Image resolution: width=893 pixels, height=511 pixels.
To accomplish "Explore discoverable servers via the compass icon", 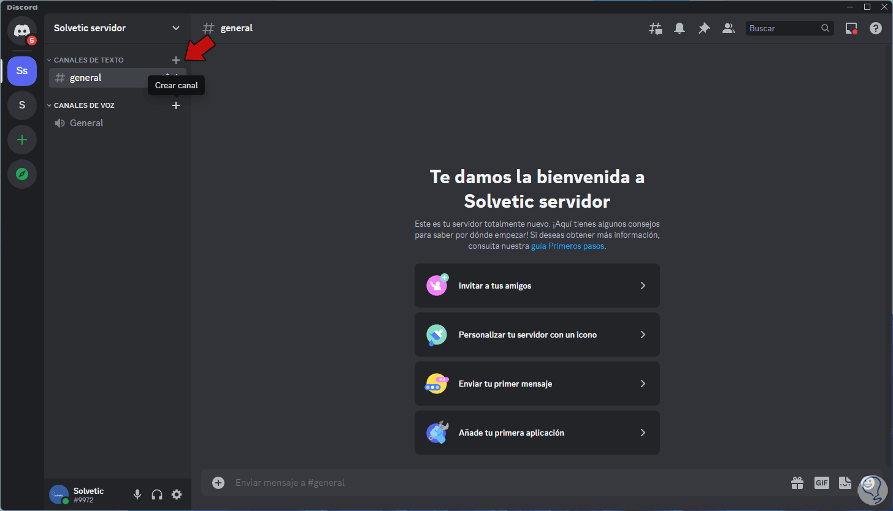I will coord(22,174).
